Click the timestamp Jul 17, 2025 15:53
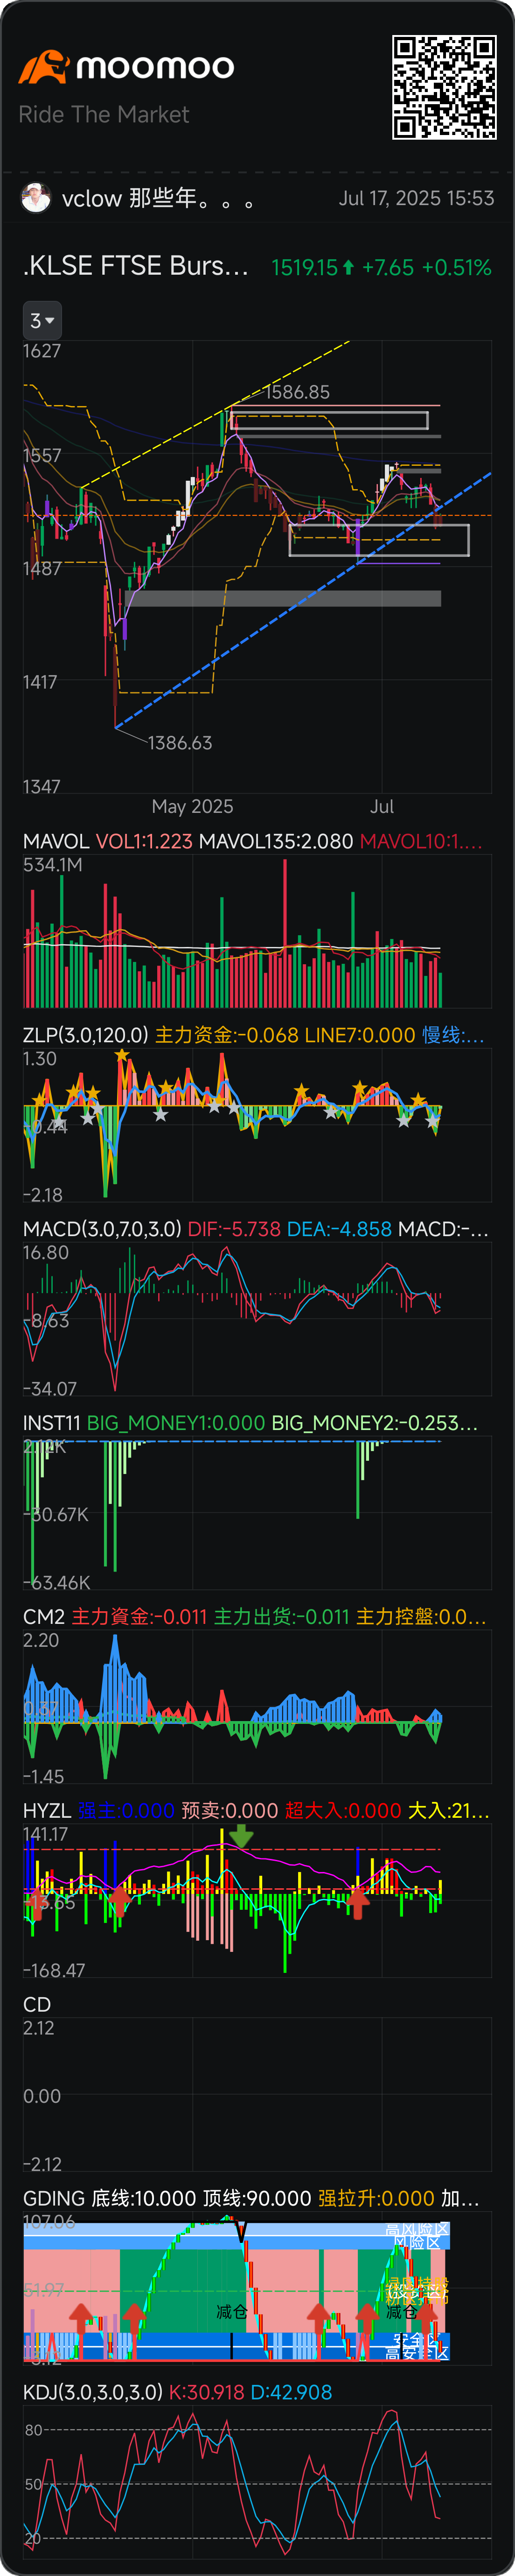The image size is (515, 2576). tap(416, 198)
